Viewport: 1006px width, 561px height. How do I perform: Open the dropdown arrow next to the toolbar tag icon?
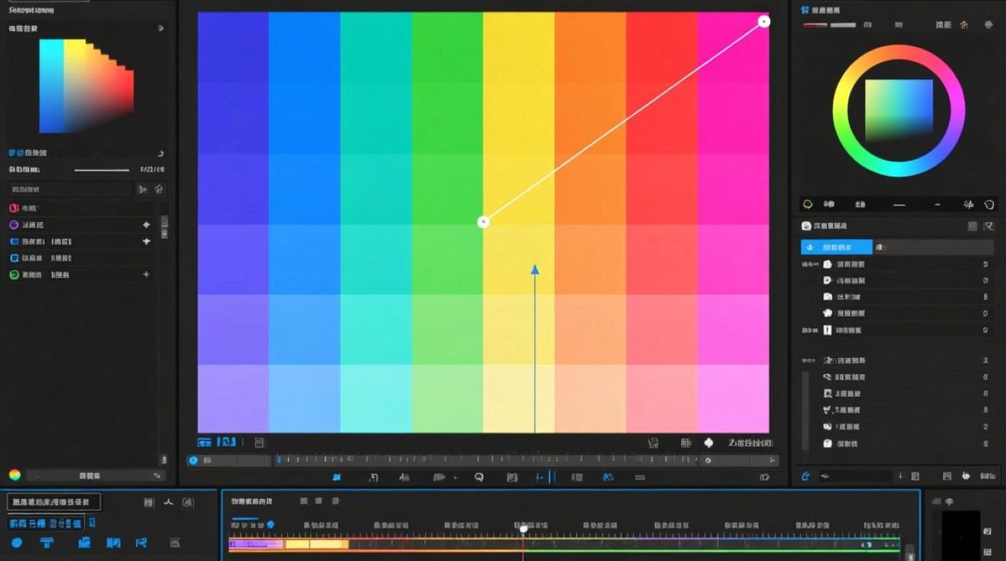click(x=455, y=477)
